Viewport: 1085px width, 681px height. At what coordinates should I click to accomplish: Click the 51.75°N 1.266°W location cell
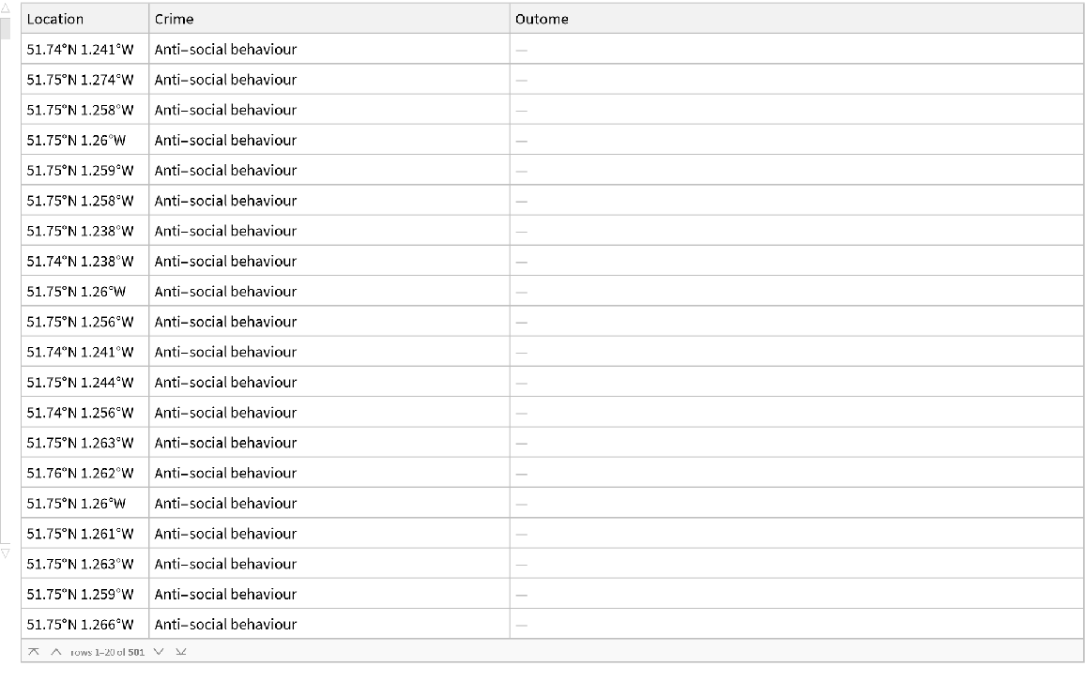(81, 624)
